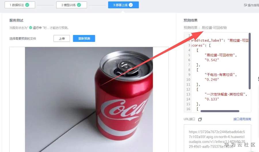259x152 pixels.
Task: Click the predicted_label line in the code panel
Action: point(220,40)
